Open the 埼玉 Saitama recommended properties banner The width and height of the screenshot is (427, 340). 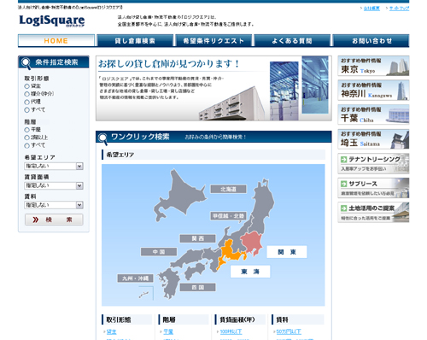373,139
